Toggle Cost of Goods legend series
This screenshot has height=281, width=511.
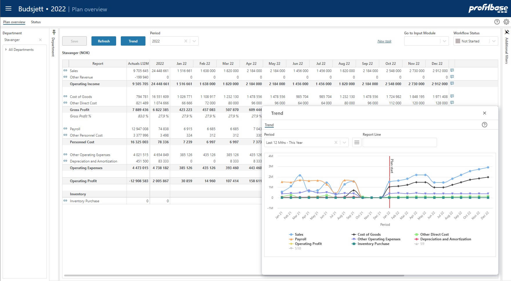pos(366,235)
